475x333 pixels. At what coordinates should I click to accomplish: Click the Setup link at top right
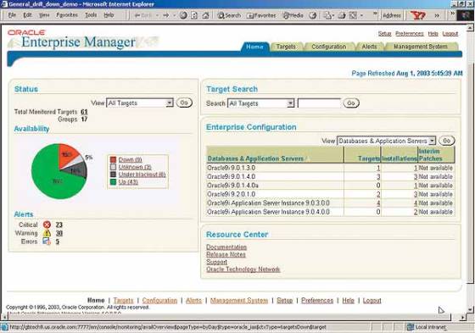coord(385,34)
